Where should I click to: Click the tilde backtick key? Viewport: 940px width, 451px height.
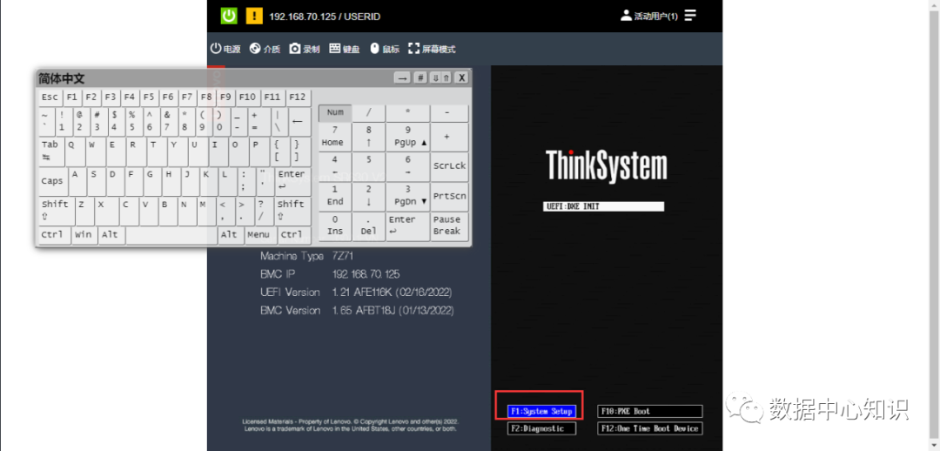click(x=47, y=121)
